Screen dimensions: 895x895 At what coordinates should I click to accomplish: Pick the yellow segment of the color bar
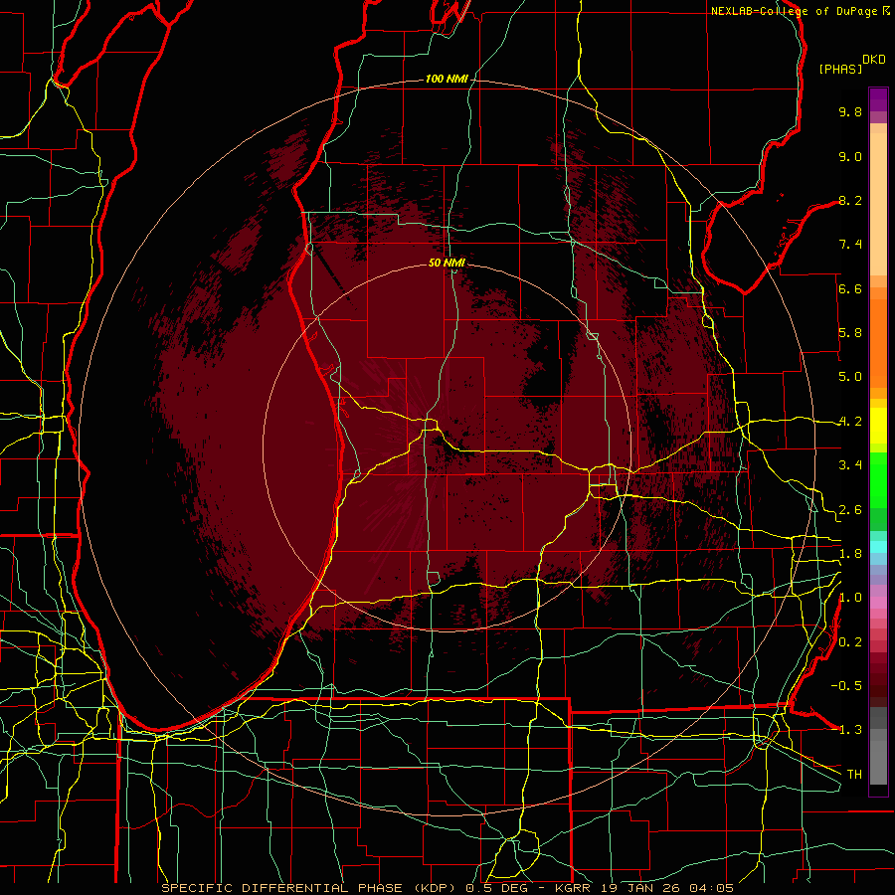[878, 426]
